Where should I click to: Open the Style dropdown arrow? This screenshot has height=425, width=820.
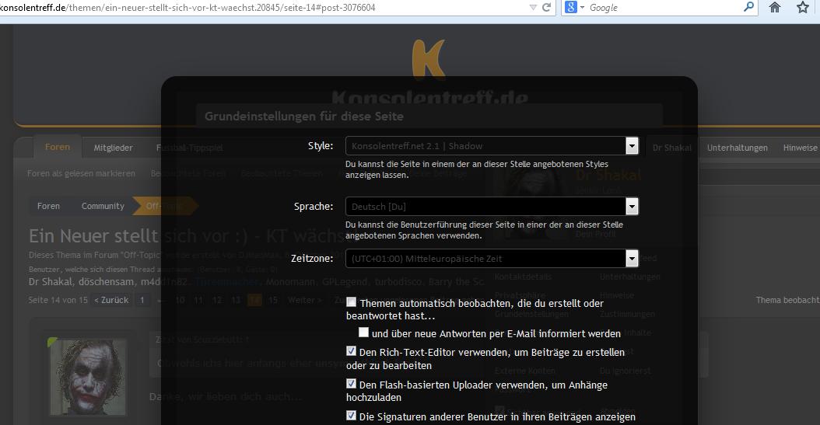coord(632,145)
